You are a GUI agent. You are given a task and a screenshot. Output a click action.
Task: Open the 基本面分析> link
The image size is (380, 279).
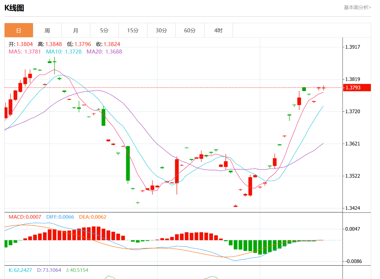pos(357,8)
